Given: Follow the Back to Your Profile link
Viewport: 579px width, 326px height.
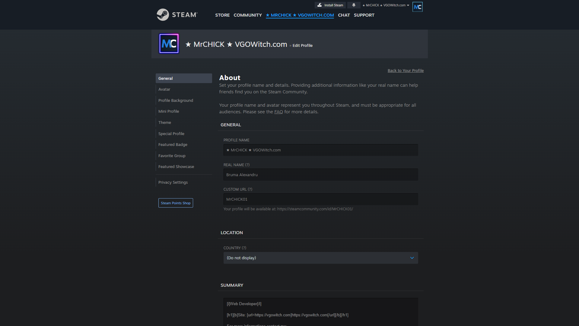Looking at the screenshot, I should click(406, 70).
